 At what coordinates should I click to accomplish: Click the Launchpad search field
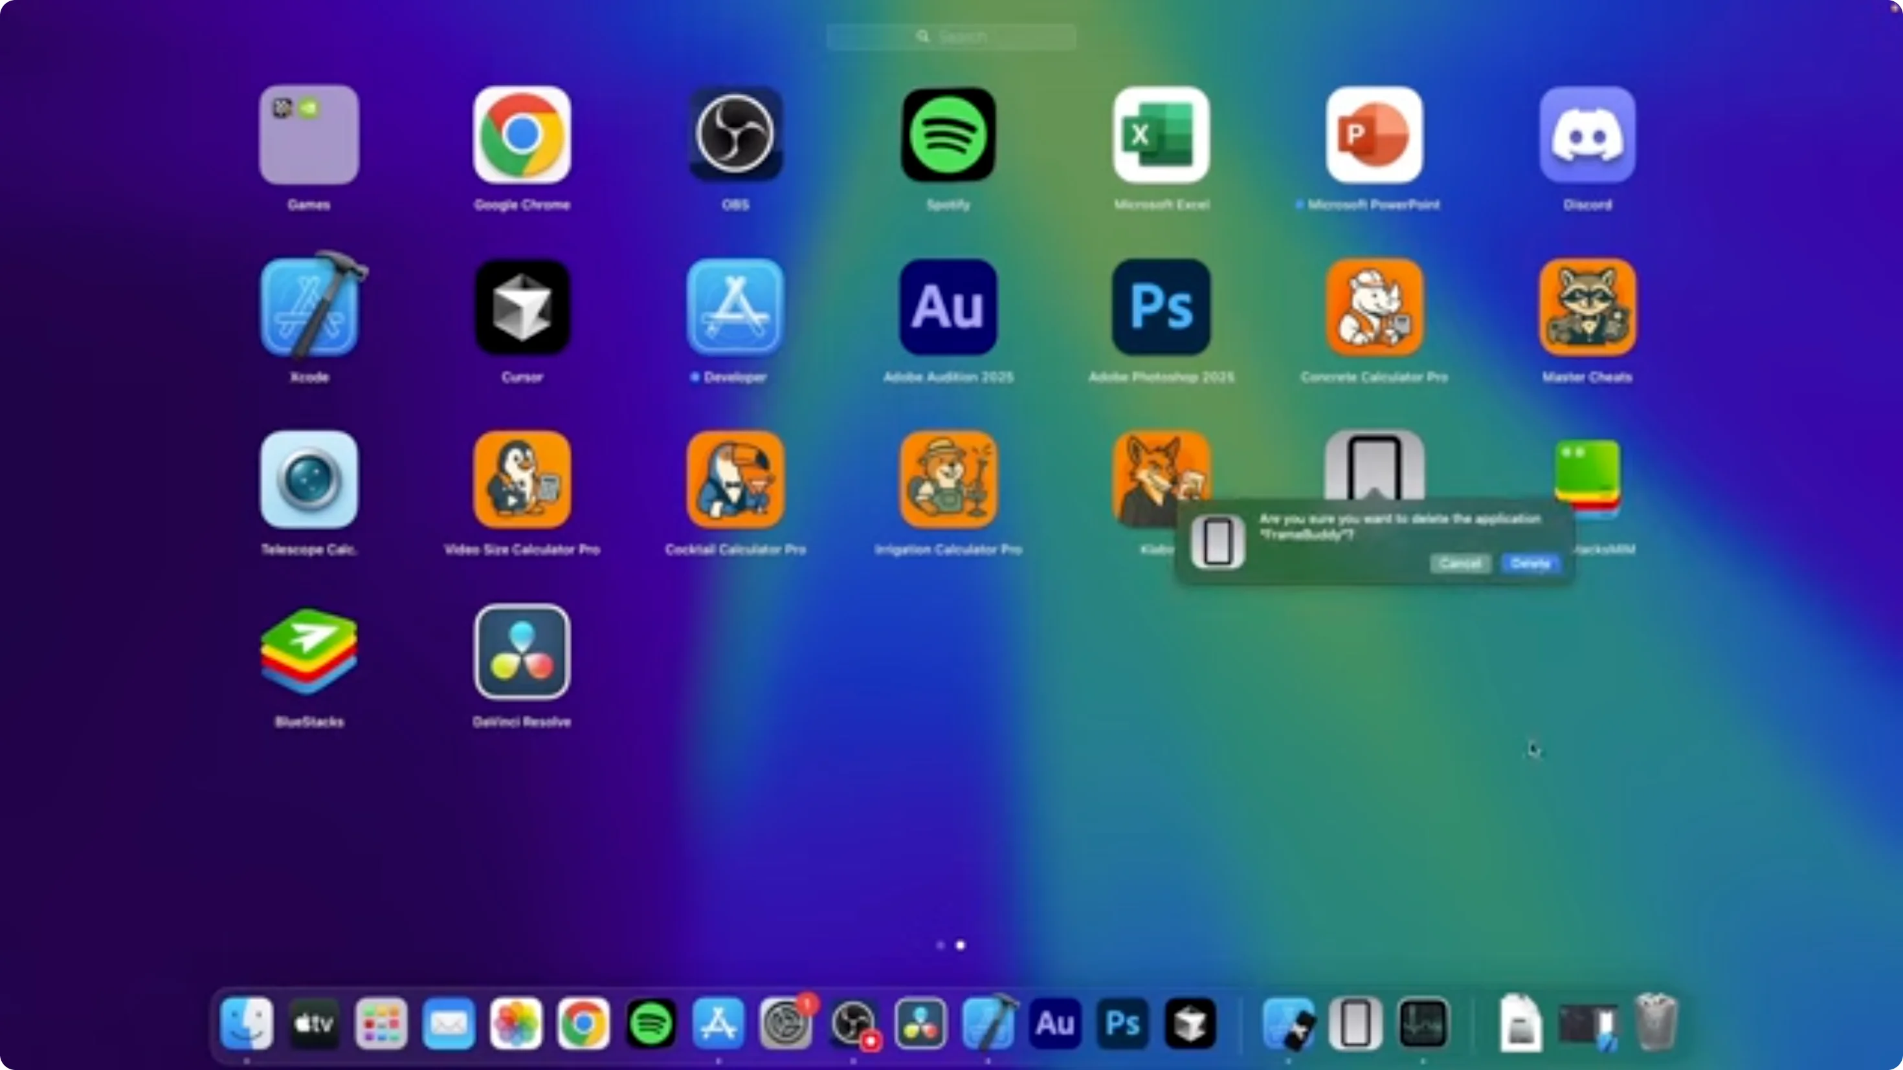951,36
